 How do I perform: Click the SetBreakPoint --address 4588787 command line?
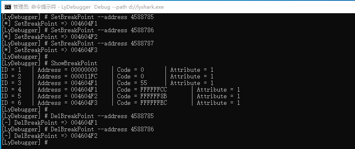[78, 43]
